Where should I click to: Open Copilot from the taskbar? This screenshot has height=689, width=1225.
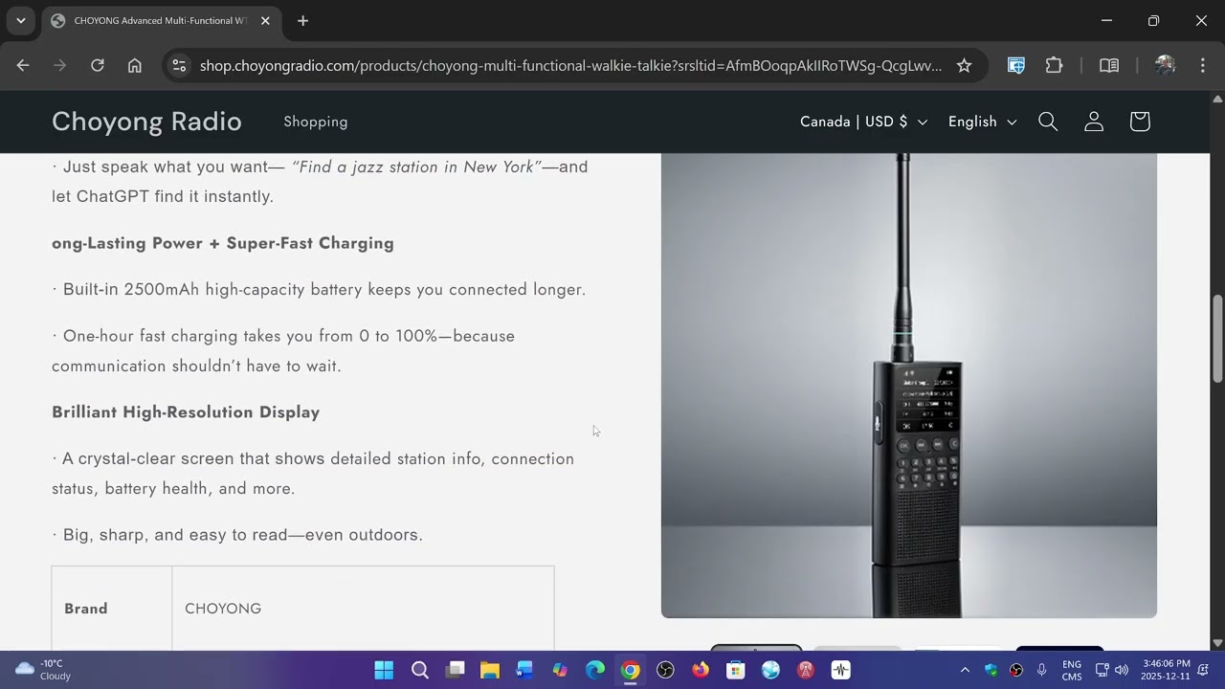(560, 670)
